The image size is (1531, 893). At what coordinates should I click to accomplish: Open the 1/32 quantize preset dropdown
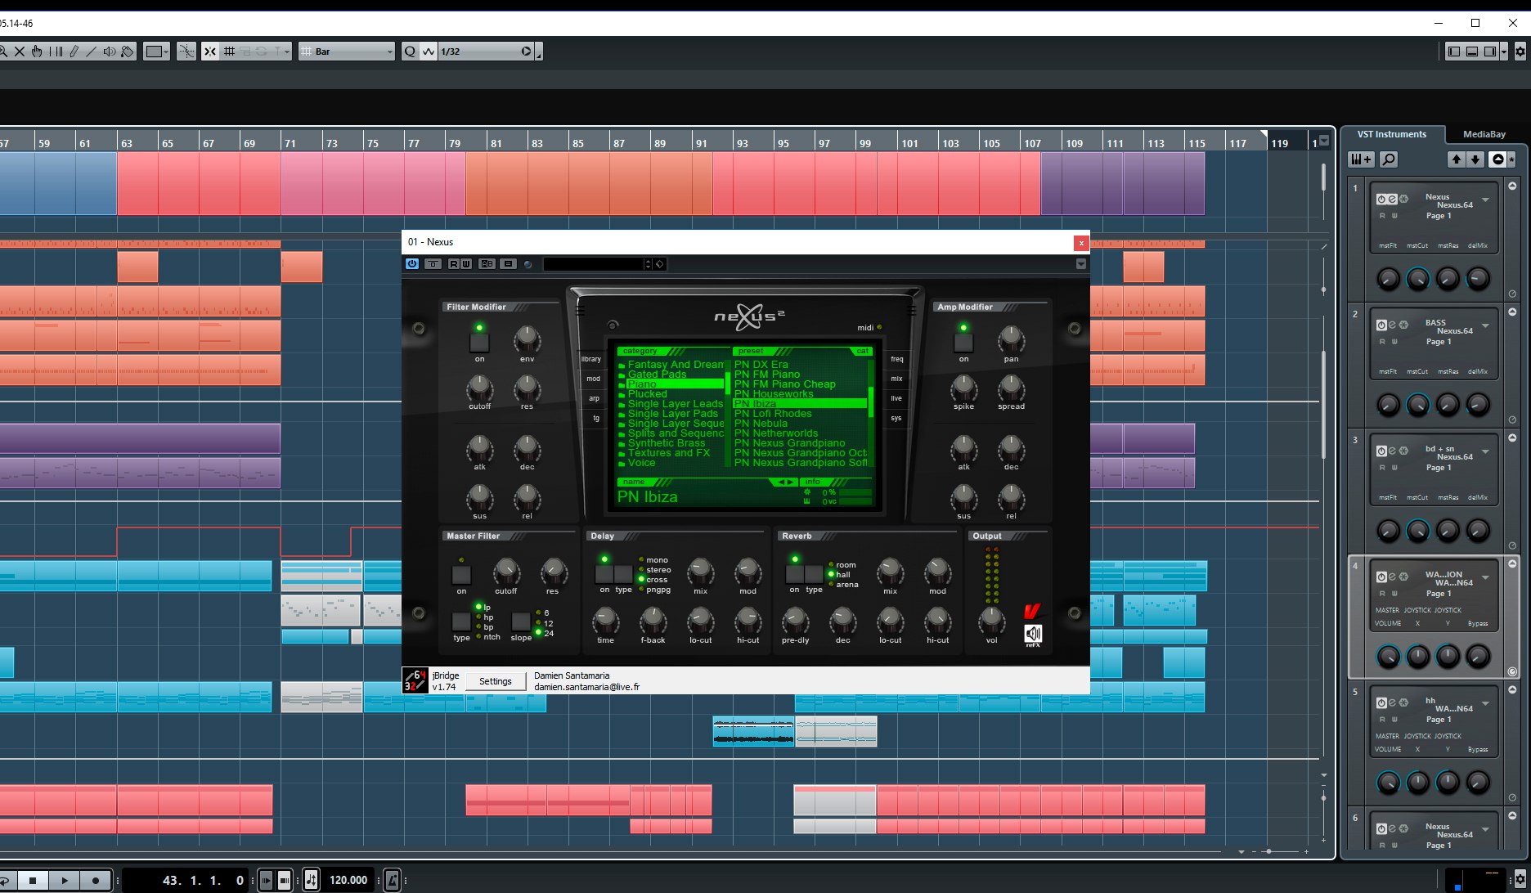click(x=486, y=52)
